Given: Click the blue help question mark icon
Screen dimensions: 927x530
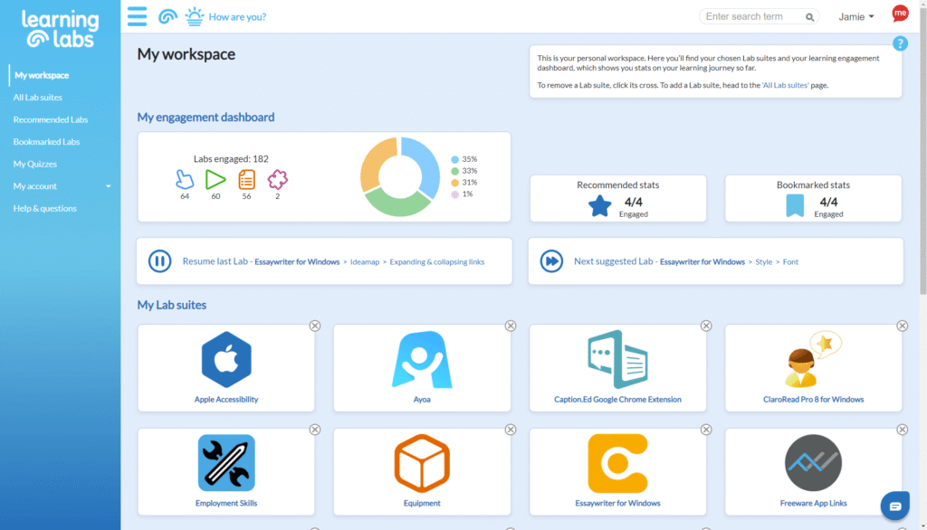Looking at the screenshot, I should click(x=900, y=43).
